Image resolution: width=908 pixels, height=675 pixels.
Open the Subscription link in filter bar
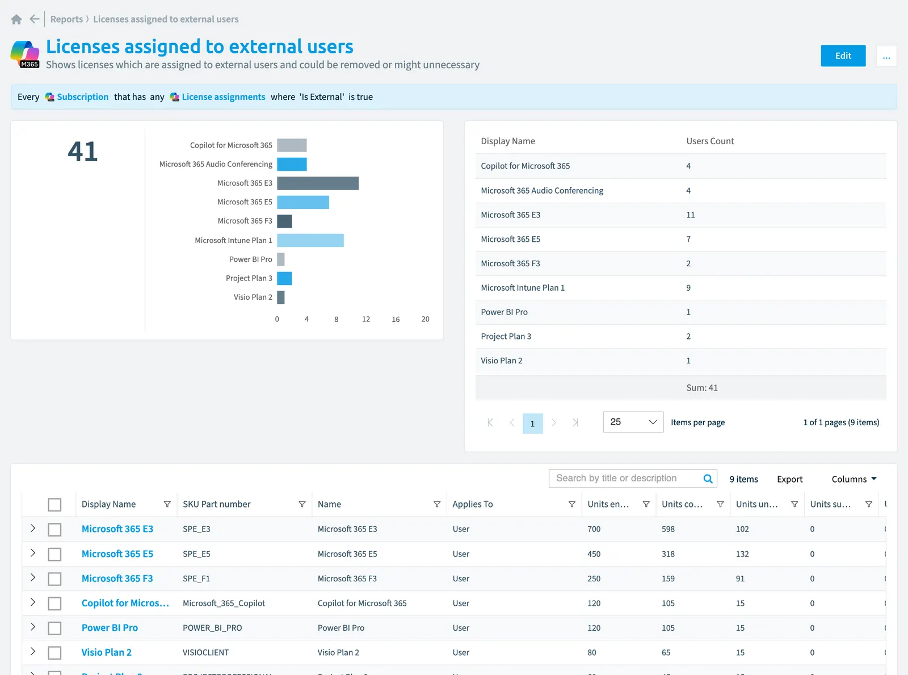coord(82,97)
